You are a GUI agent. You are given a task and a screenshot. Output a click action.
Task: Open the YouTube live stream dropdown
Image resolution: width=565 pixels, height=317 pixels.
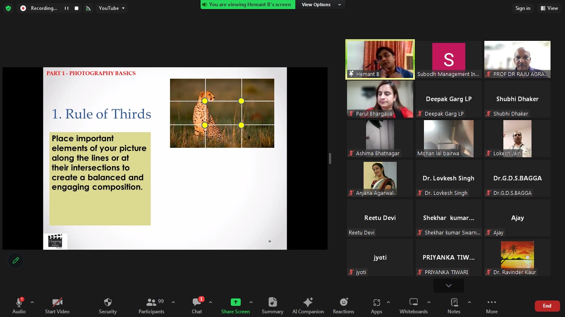111,8
